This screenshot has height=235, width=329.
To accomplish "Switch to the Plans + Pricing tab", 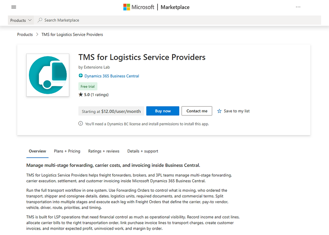I will click(x=67, y=151).
